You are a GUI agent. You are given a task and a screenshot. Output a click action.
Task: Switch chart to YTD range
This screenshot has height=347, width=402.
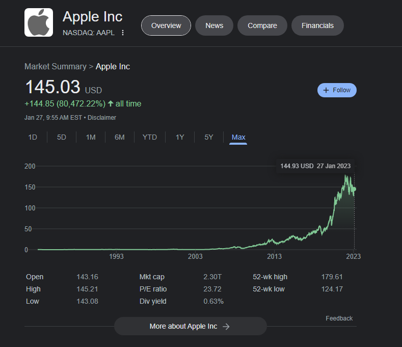(150, 137)
